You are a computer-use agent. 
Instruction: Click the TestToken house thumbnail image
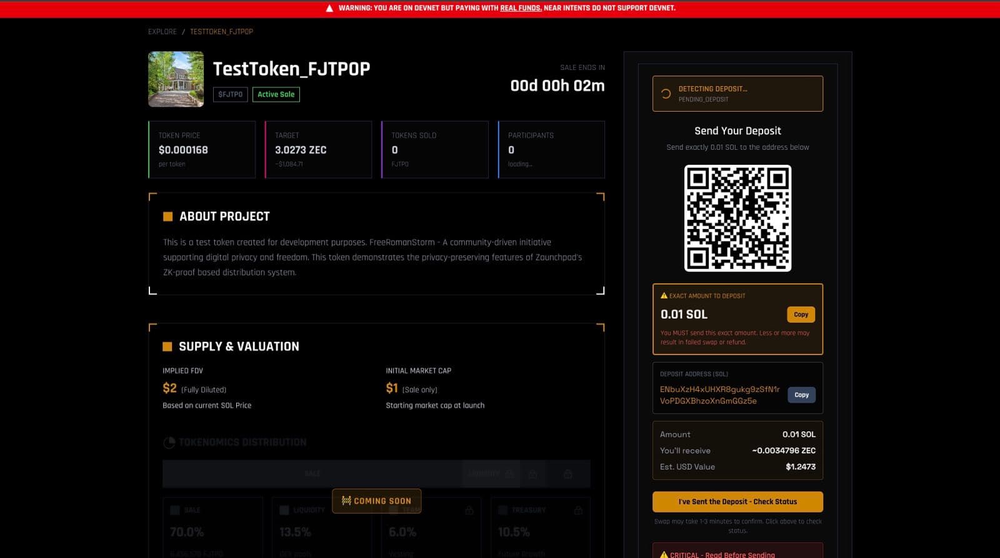click(176, 79)
